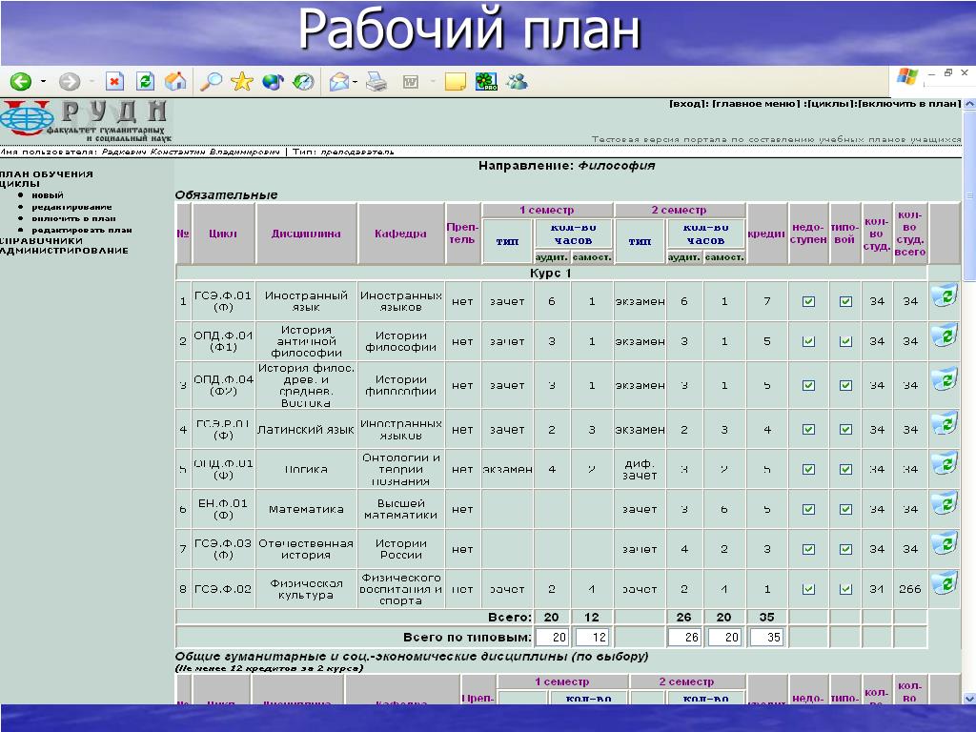Toggle недоступен checkbox for Логика
Viewport: 976px width, 732px height.
coord(808,469)
